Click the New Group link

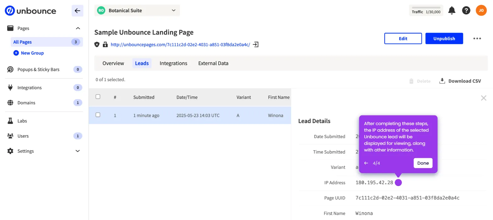32,53
